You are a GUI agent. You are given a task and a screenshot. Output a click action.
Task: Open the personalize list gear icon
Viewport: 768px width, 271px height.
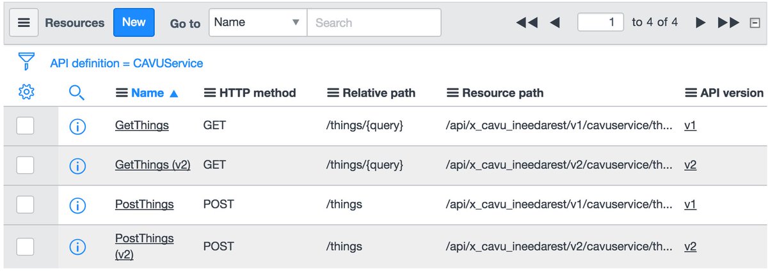point(26,93)
